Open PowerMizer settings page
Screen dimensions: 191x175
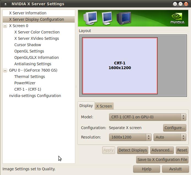coord(25,83)
